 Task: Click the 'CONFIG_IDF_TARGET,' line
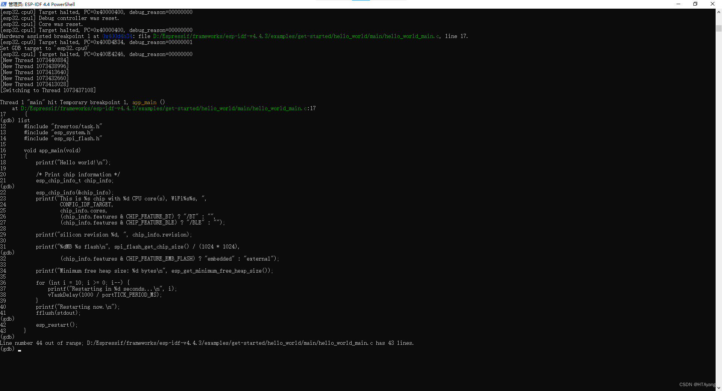(86, 205)
